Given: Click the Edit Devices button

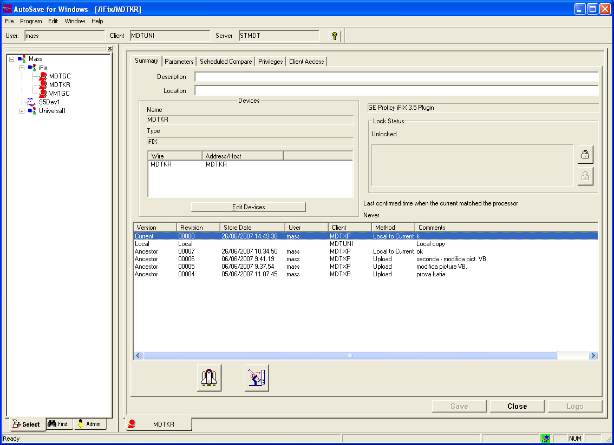Looking at the screenshot, I should [x=249, y=207].
